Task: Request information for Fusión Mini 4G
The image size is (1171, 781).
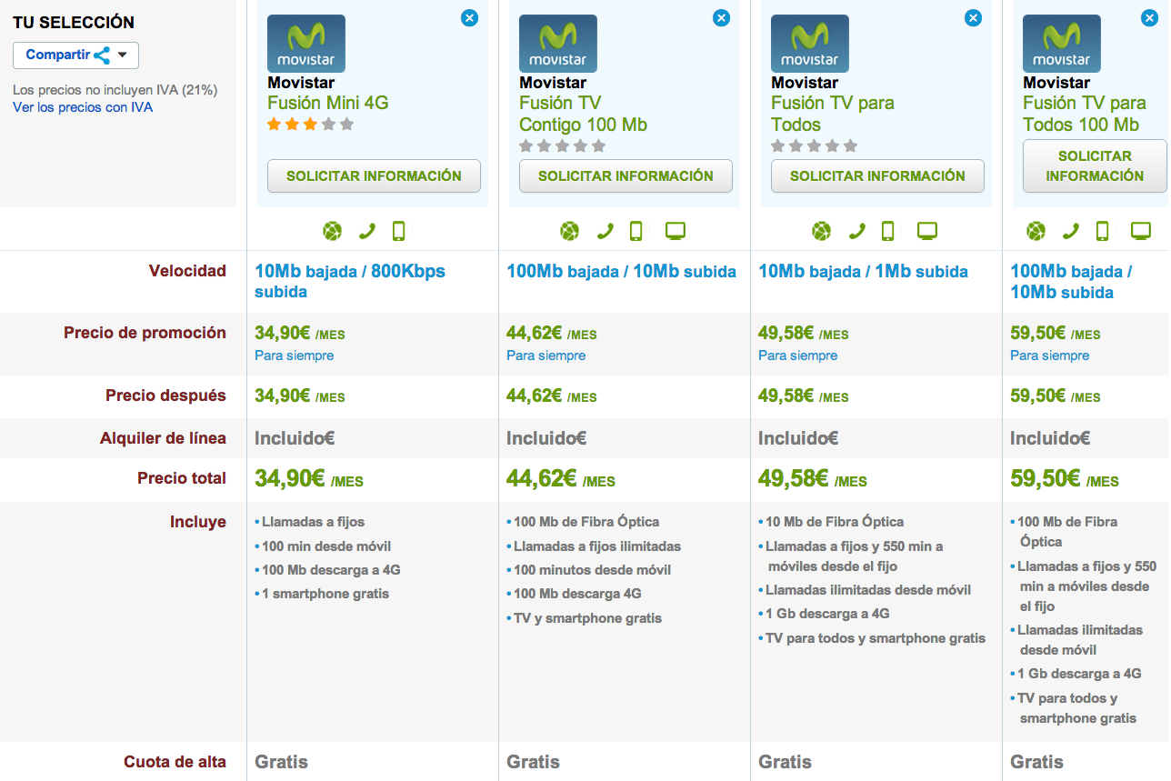Action: pos(374,176)
